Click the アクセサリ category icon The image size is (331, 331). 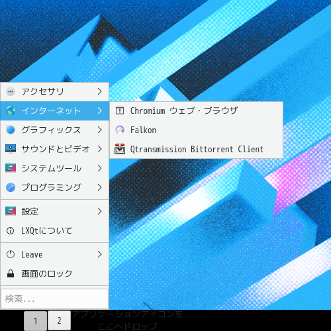(x=11, y=91)
